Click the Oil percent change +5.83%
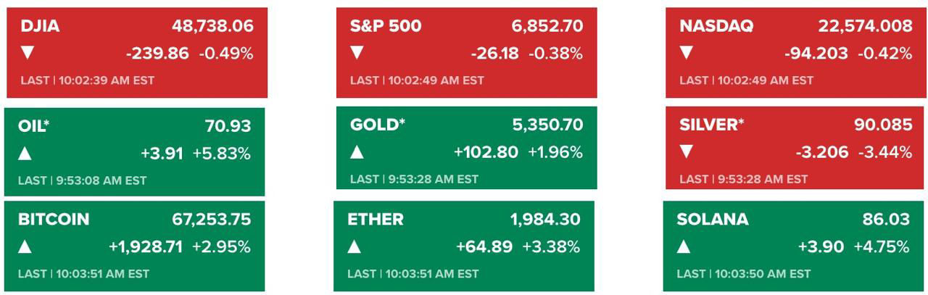928x295 pixels. [222, 154]
